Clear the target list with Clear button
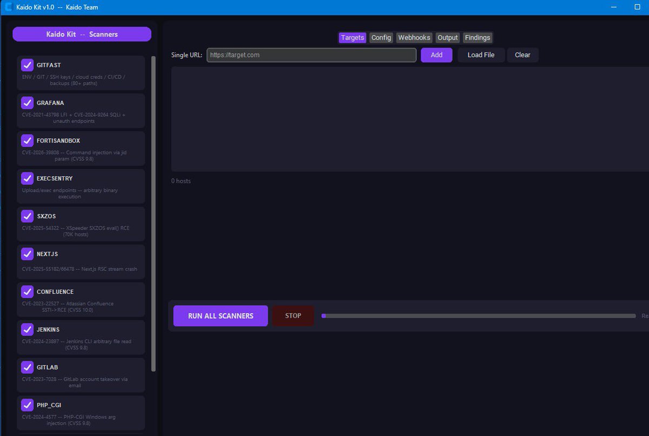 click(x=522, y=55)
